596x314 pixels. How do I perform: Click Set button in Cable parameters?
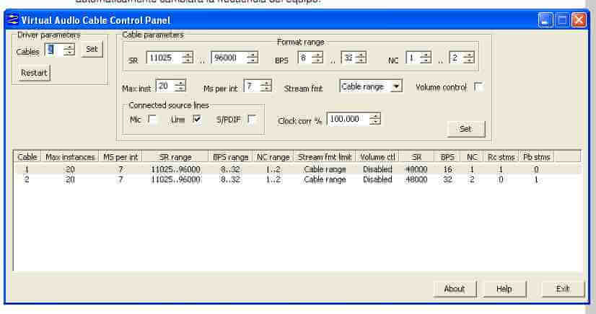pyautogui.click(x=465, y=129)
